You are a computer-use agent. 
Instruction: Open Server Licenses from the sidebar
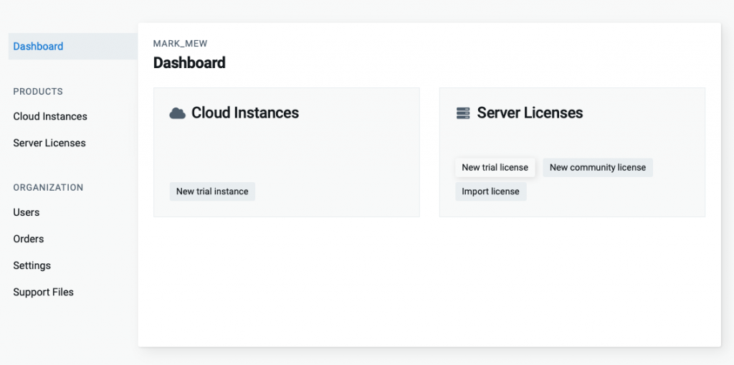point(49,143)
